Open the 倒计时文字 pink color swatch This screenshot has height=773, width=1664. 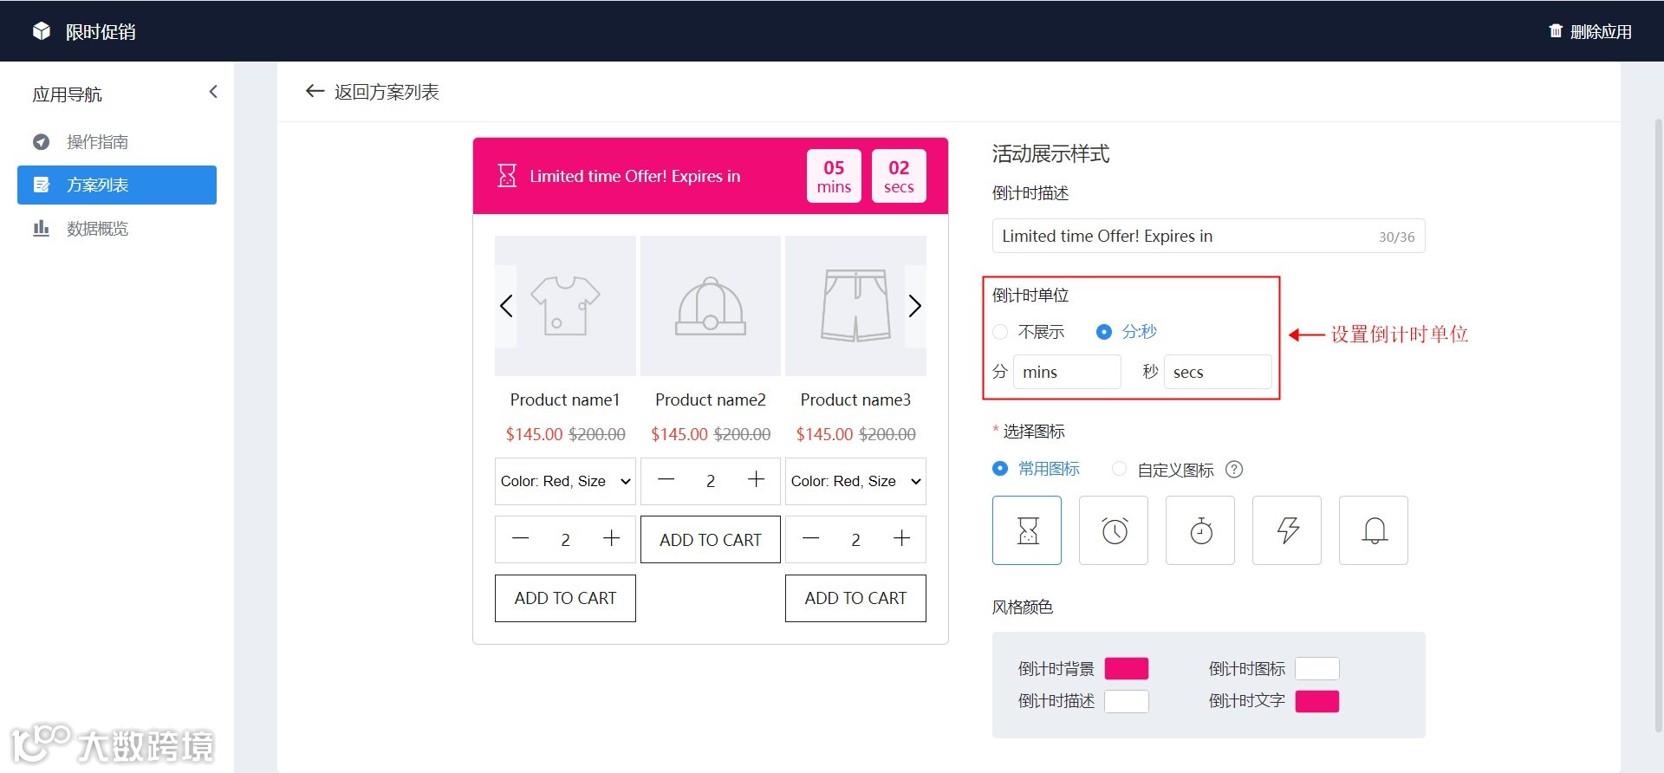(x=1317, y=701)
